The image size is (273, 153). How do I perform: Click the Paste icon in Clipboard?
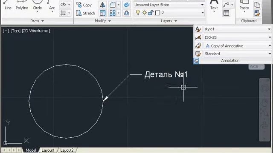(x=244, y=3)
